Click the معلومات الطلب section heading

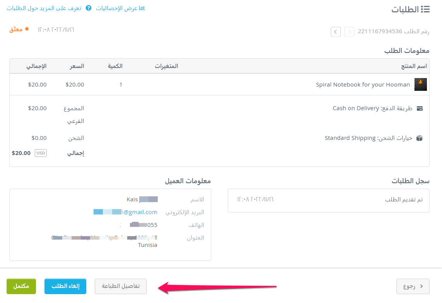click(407, 51)
